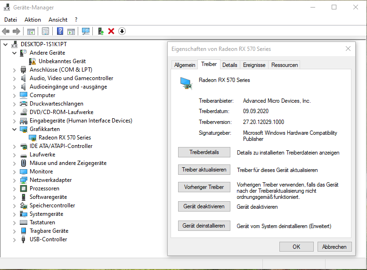Image resolution: width=367 pixels, height=270 pixels.
Task: Click Abbrechen to cancel the dialog
Action: tap(334, 247)
